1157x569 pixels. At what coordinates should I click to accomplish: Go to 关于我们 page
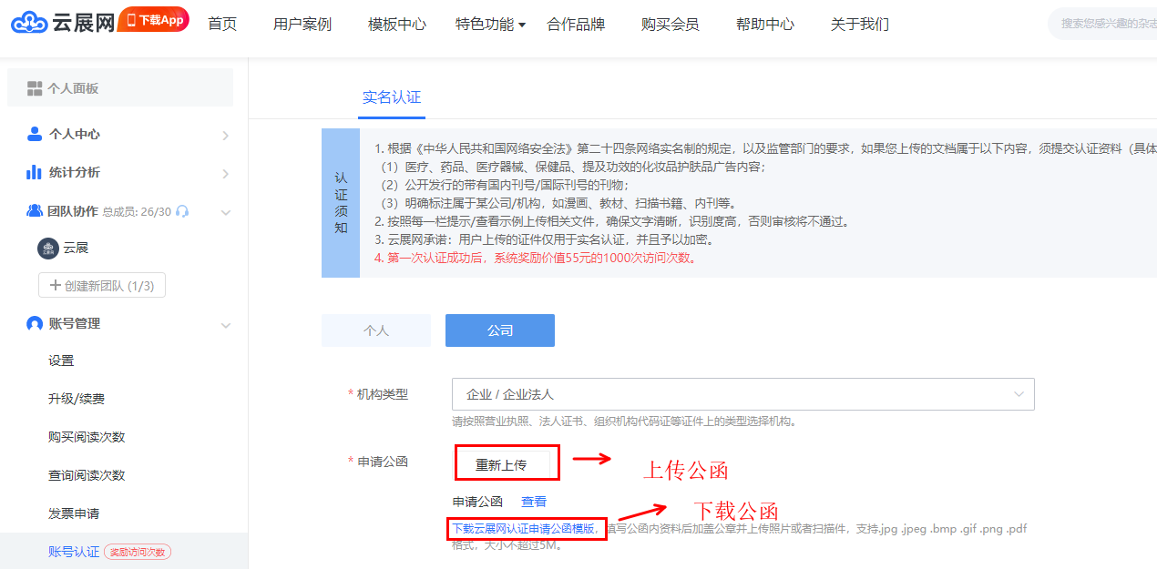click(x=860, y=25)
